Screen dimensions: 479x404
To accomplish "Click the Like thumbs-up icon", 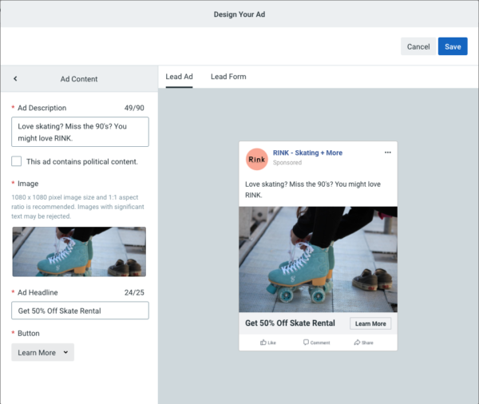I will click(x=263, y=343).
